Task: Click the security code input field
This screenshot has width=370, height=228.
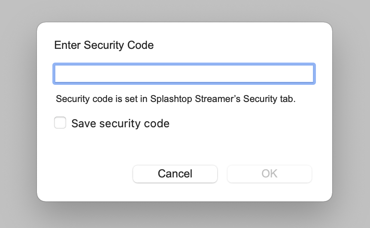Action: click(x=184, y=74)
